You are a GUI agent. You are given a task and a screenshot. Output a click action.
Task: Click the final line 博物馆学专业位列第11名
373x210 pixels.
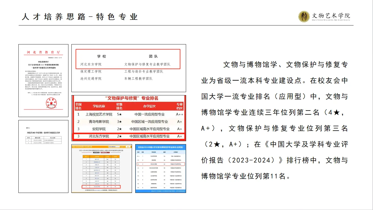coord(246,176)
